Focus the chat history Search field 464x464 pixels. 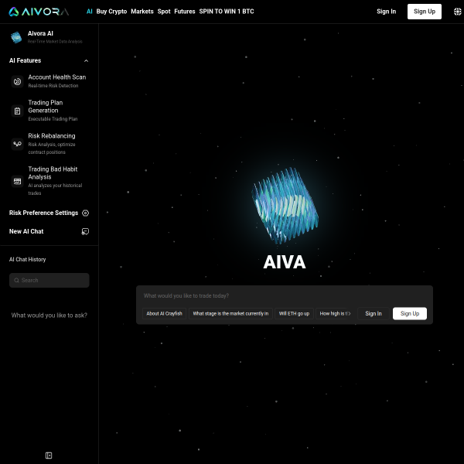49,280
